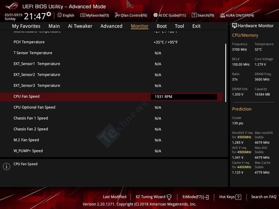Click the 1931 RPM value field
Viewport: 279px width, 209px height.
pyautogui.click(x=184, y=97)
